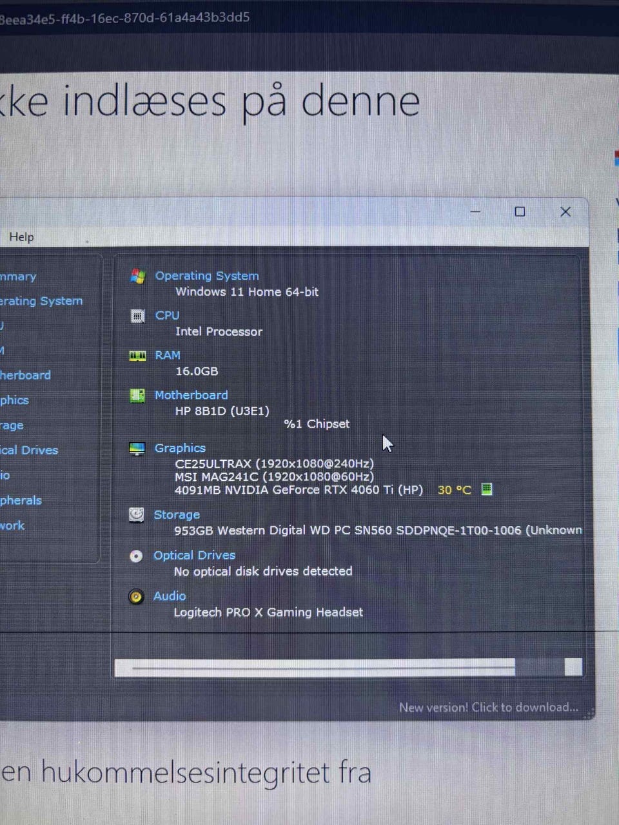Click Logitech PRO X Gaming Headset entry

click(x=268, y=612)
